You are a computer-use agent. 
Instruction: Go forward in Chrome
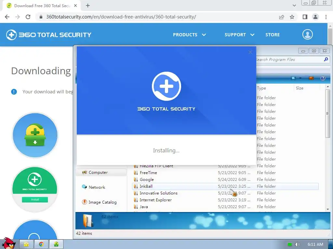[18, 17]
